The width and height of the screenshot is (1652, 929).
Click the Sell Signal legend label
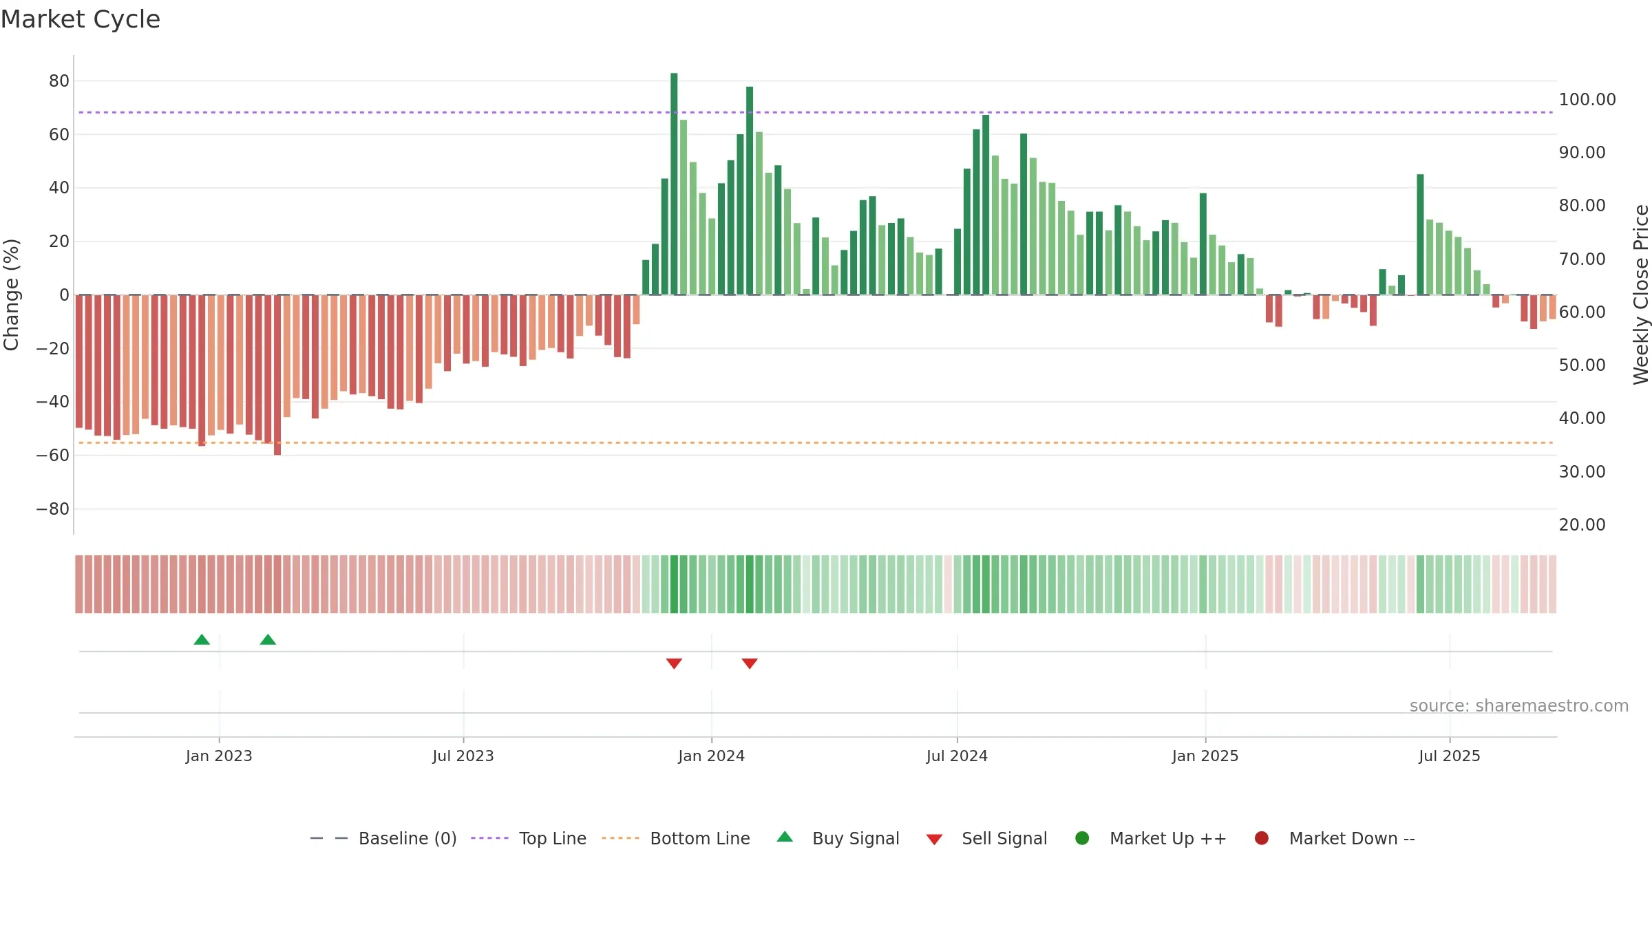1004,838
